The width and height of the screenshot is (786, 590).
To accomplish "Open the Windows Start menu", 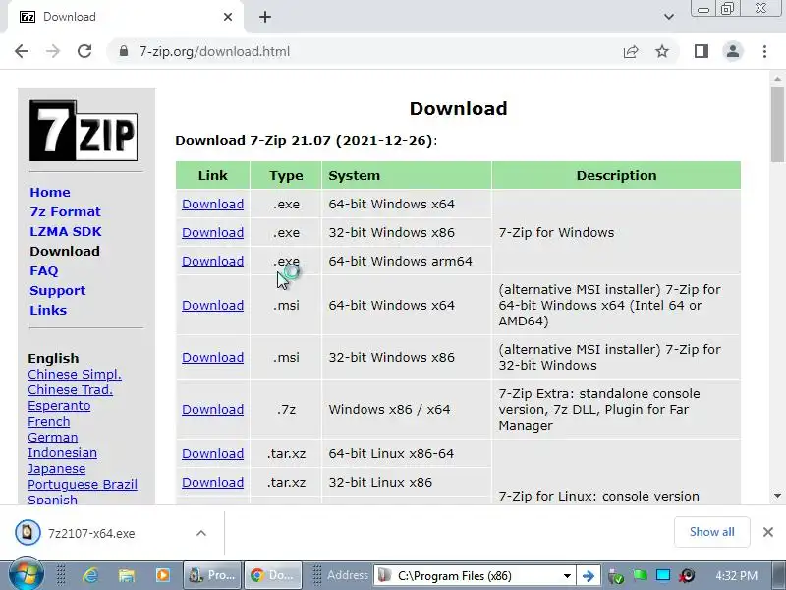I will coord(27,574).
